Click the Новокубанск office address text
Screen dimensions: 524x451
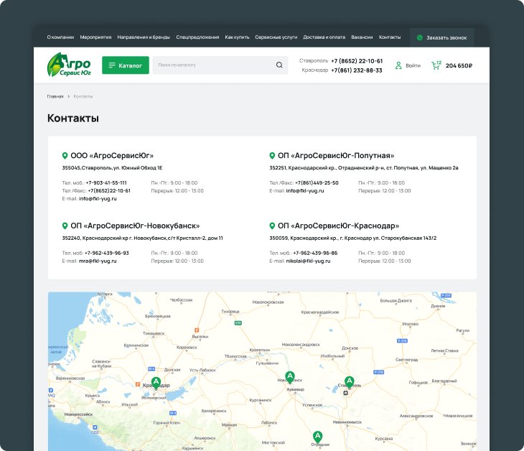tap(142, 238)
